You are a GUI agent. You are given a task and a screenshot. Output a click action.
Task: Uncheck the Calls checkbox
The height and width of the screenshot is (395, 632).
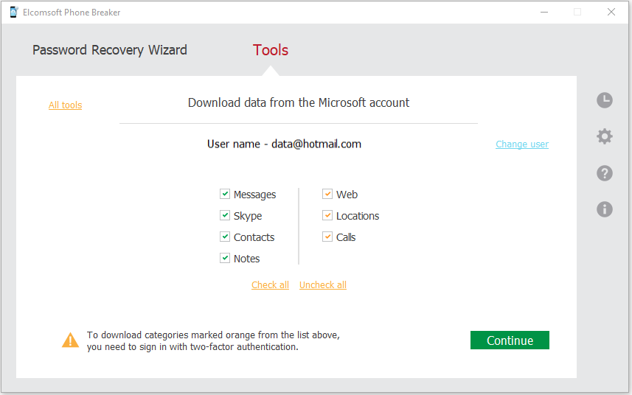point(327,237)
